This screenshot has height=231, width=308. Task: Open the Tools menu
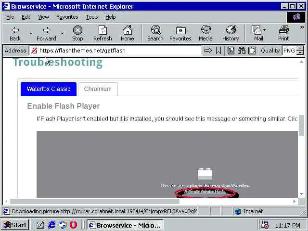(92, 17)
